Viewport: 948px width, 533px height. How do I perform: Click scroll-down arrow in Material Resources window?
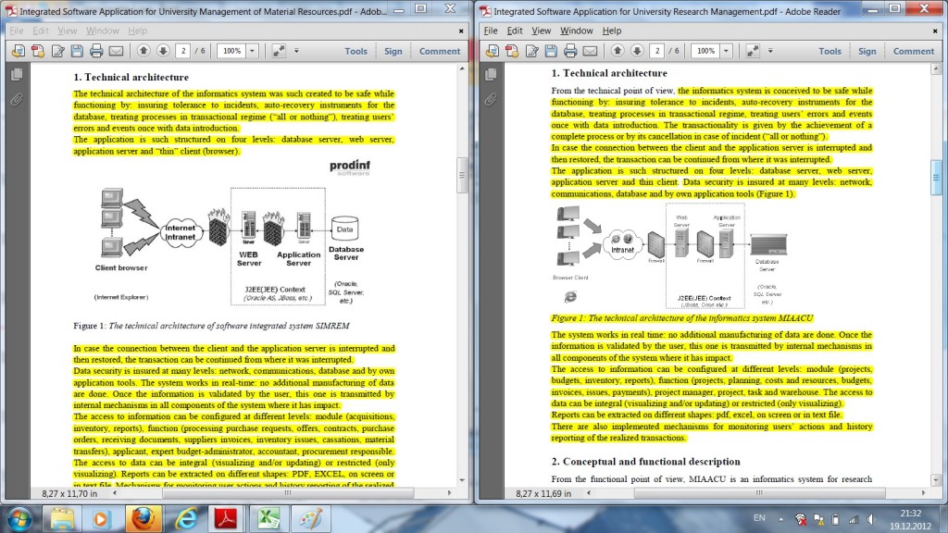(462, 480)
